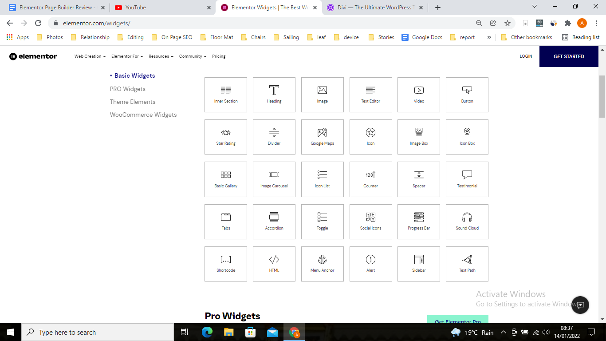Expand the Elementor For dropdown
The image size is (606, 341).
[x=127, y=56]
